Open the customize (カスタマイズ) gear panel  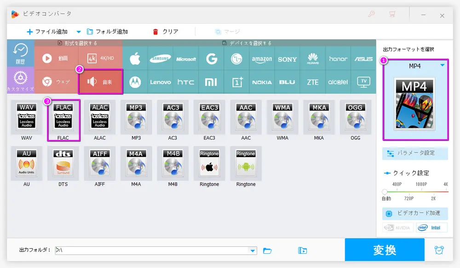(x=21, y=80)
